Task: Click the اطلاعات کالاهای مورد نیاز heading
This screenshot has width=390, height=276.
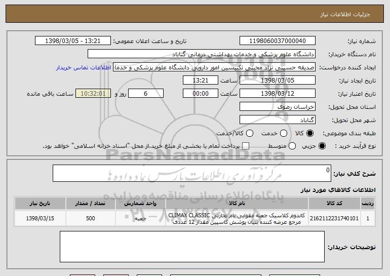Action: pyautogui.click(x=338, y=190)
